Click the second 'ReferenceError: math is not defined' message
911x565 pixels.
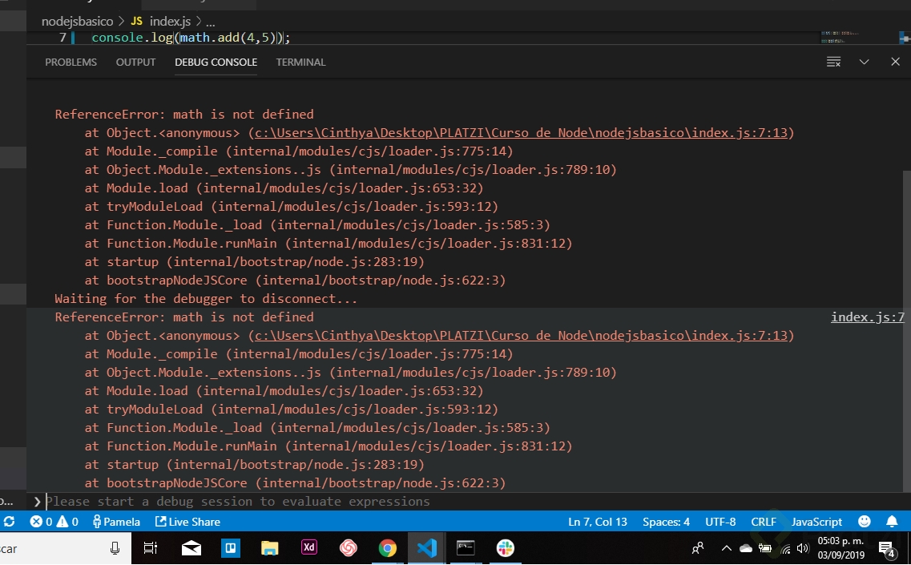184,317
